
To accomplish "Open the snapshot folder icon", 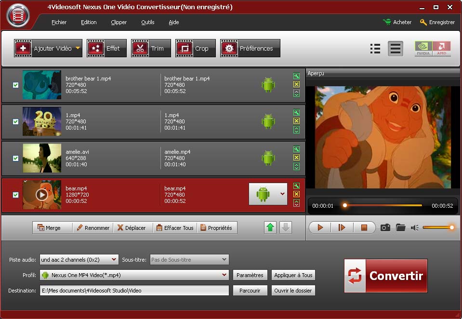I will pyautogui.click(x=400, y=227).
